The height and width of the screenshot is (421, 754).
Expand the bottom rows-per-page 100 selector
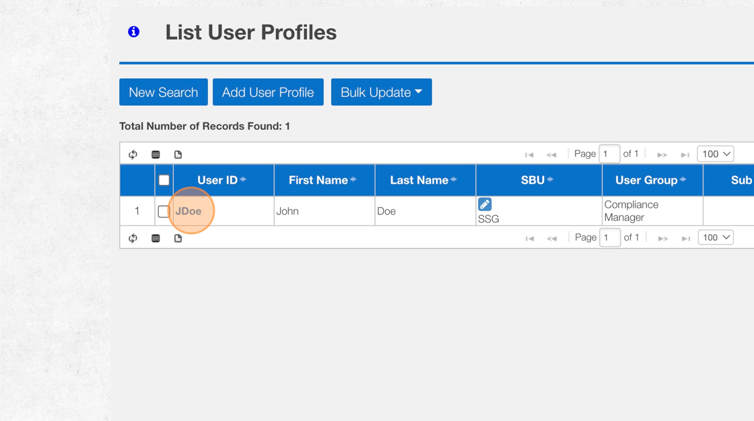click(716, 237)
